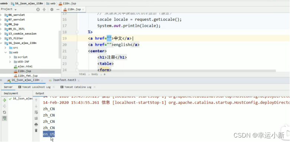Click the Refresh deployment status icon

click(4, 112)
